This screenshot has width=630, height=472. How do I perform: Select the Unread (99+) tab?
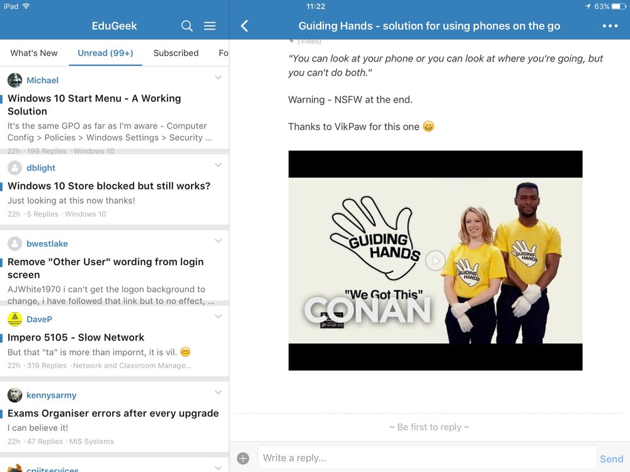click(105, 53)
